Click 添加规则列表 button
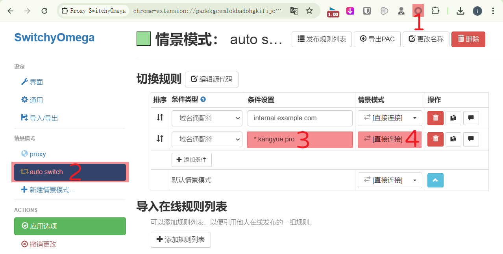Image resolution: width=503 pixels, height=254 pixels. pyautogui.click(x=181, y=240)
